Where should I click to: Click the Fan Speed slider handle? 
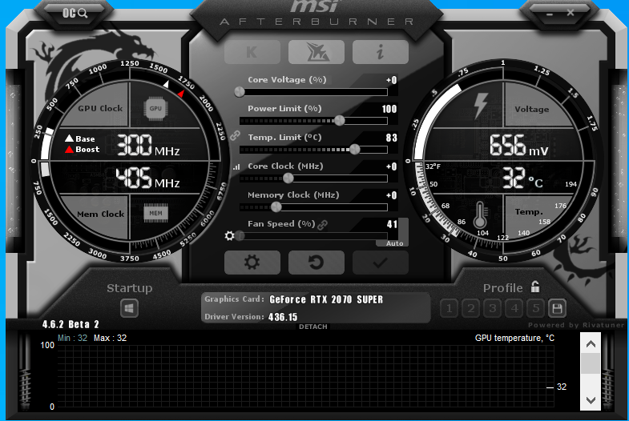click(240, 236)
